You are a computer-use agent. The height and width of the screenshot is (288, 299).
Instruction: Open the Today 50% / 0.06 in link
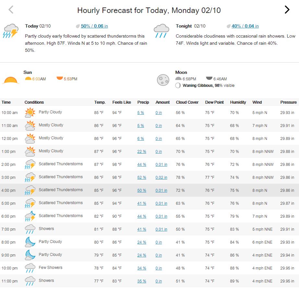click(94, 26)
